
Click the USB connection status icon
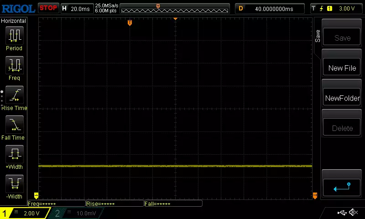[342, 213]
